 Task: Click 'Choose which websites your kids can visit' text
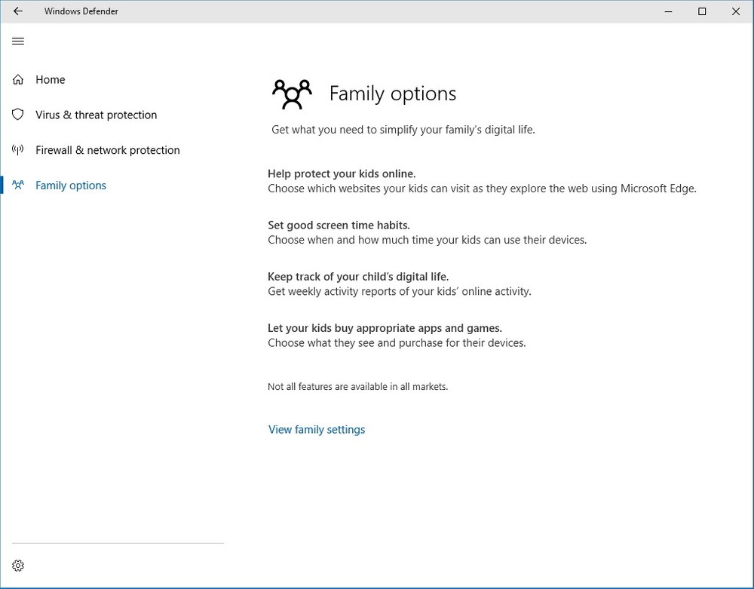tap(482, 189)
